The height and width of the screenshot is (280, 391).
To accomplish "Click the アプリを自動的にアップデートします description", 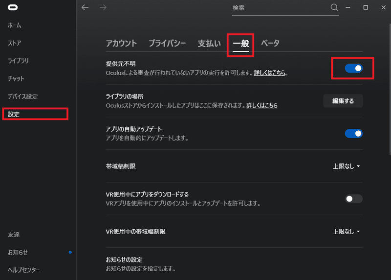I will [147, 138].
